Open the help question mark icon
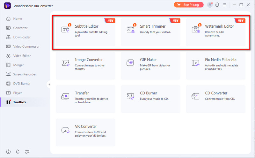This screenshot has width=255, height=158. (8, 152)
